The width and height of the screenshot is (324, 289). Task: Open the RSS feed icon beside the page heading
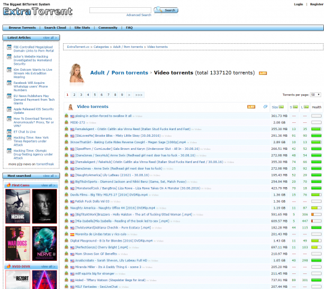(263, 73)
